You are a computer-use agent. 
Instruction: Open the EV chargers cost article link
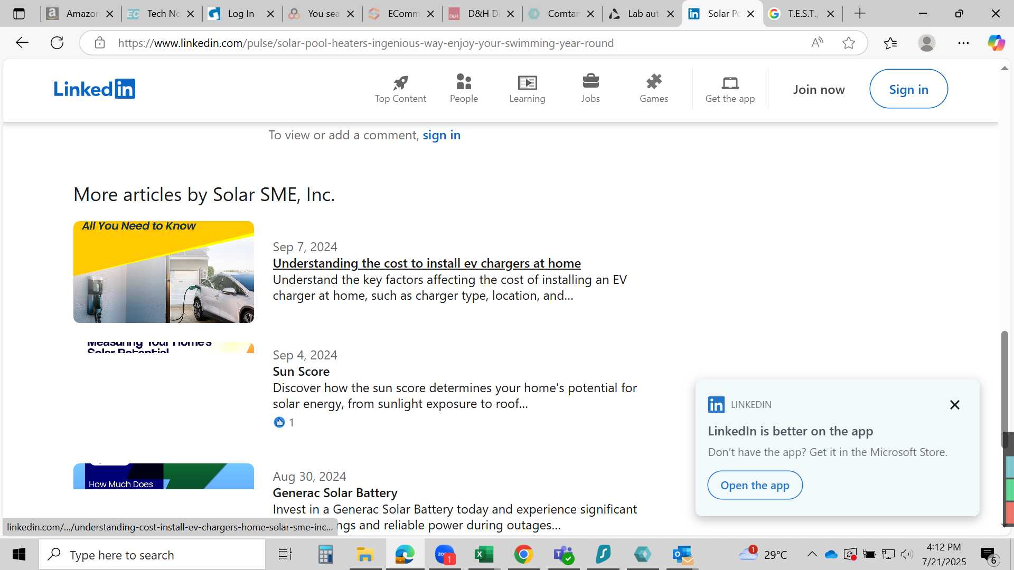coord(427,263)
